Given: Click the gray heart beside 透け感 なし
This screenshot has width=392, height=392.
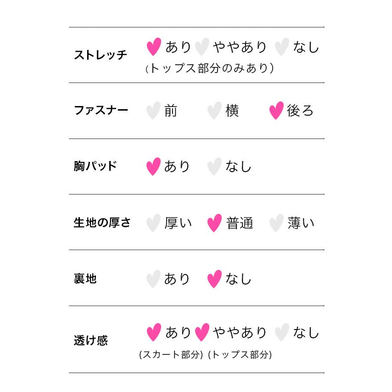Looking at the screenshot, I should (281, 332).
